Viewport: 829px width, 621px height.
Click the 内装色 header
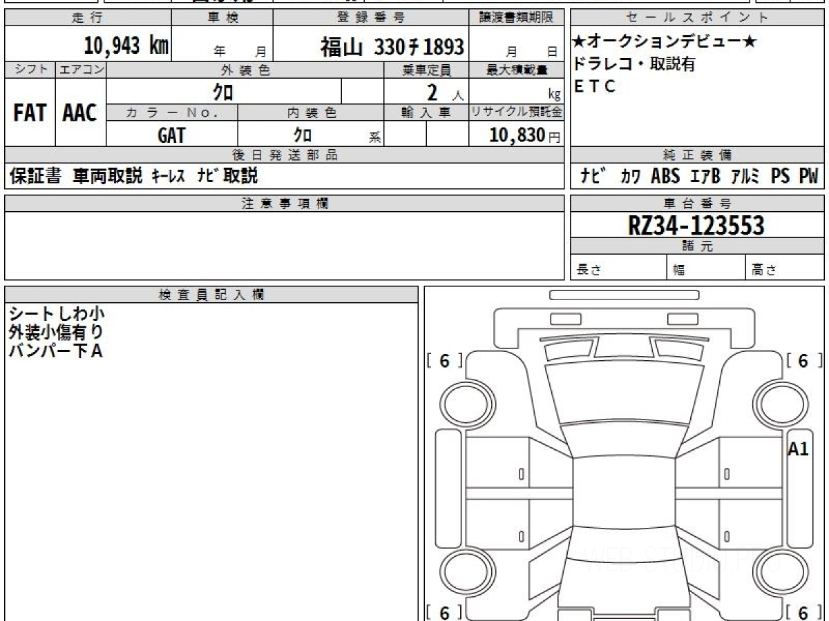coord(311,112)
